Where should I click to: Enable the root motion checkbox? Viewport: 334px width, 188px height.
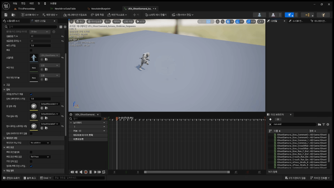point(31,152)
